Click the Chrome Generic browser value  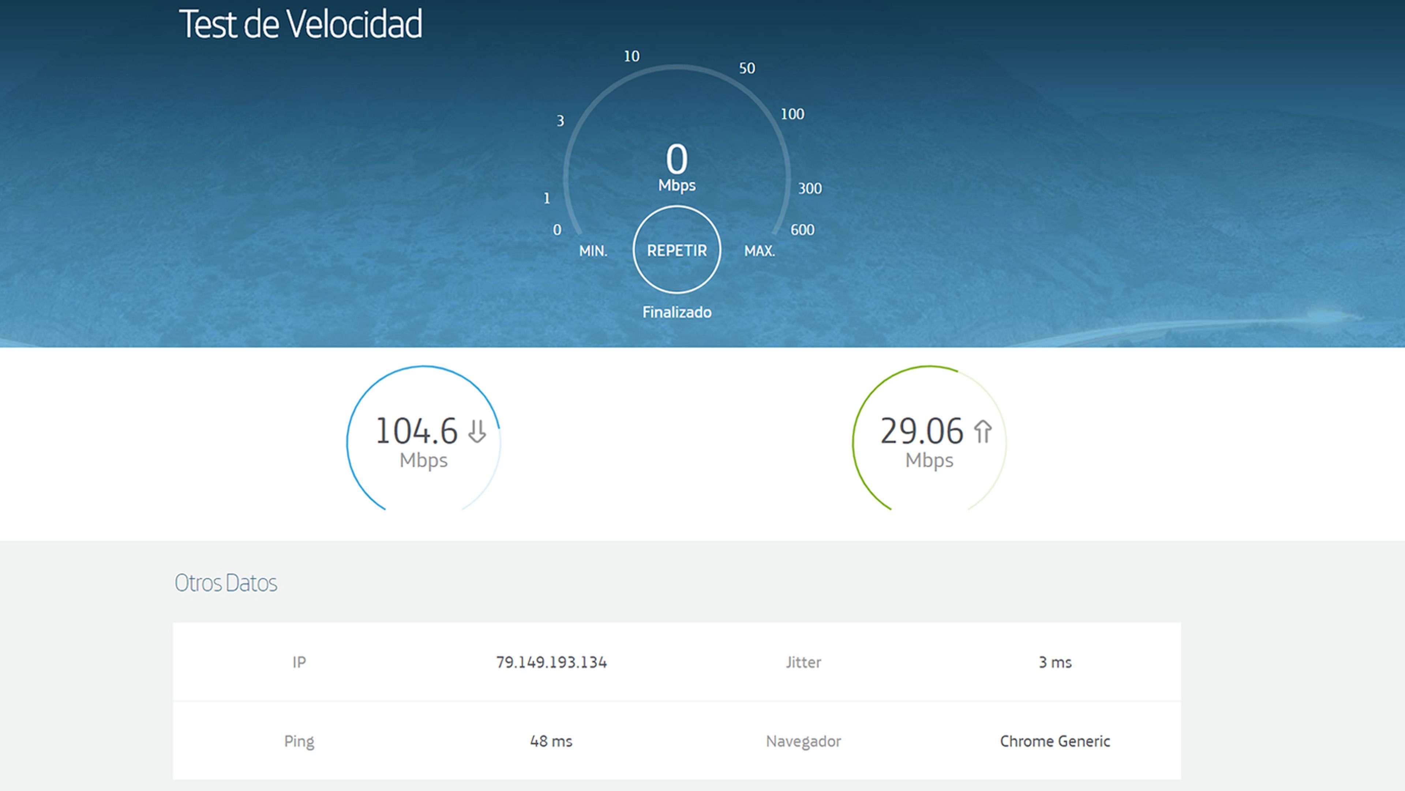(1055, 741)
